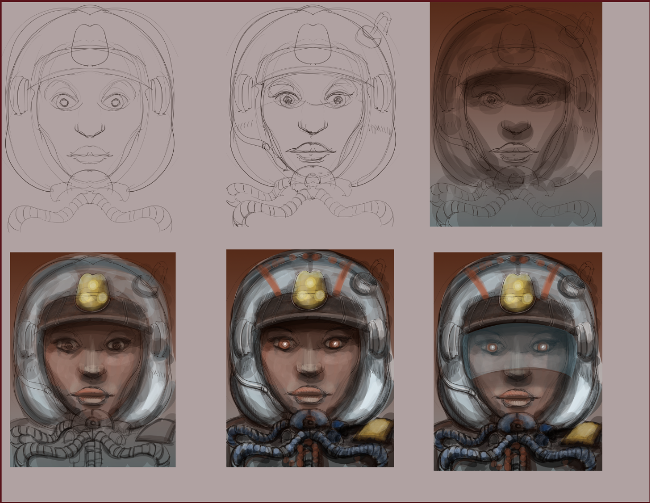Click the left glowing eye in middle portrait
The image size is (650, 503).
284,345
